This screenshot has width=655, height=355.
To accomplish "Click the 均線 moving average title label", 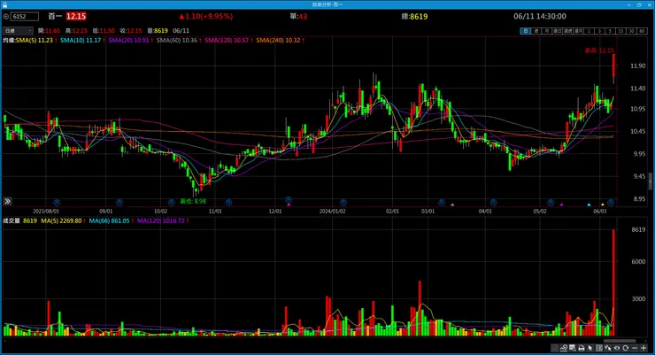I will pyautogui.click(x=9, y=40).
